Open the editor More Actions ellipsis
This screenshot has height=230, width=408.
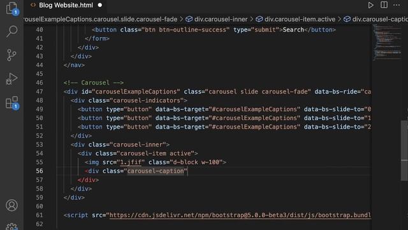pos(397,5)
